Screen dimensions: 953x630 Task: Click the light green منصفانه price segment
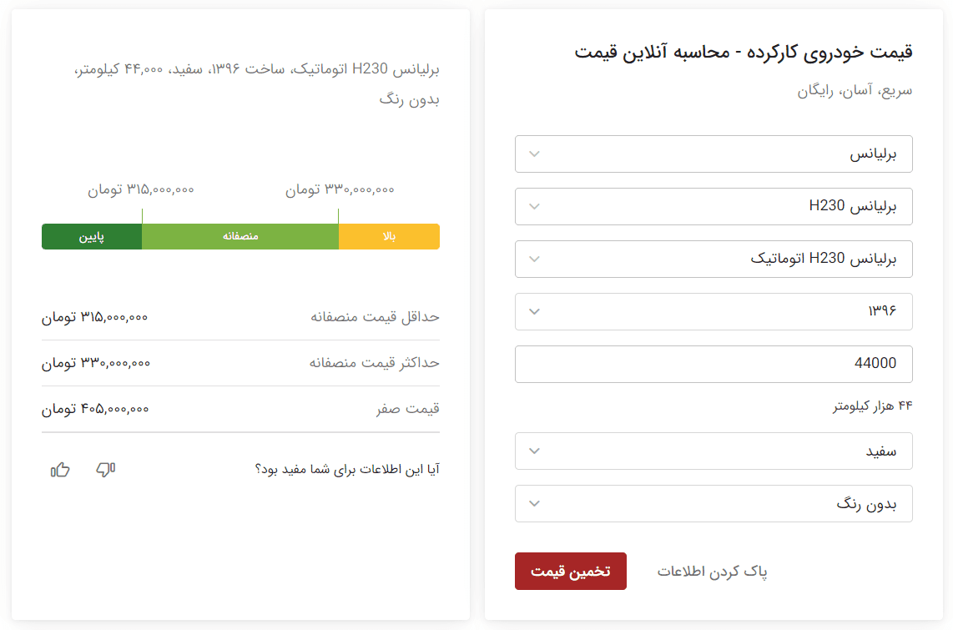(240, 237)
